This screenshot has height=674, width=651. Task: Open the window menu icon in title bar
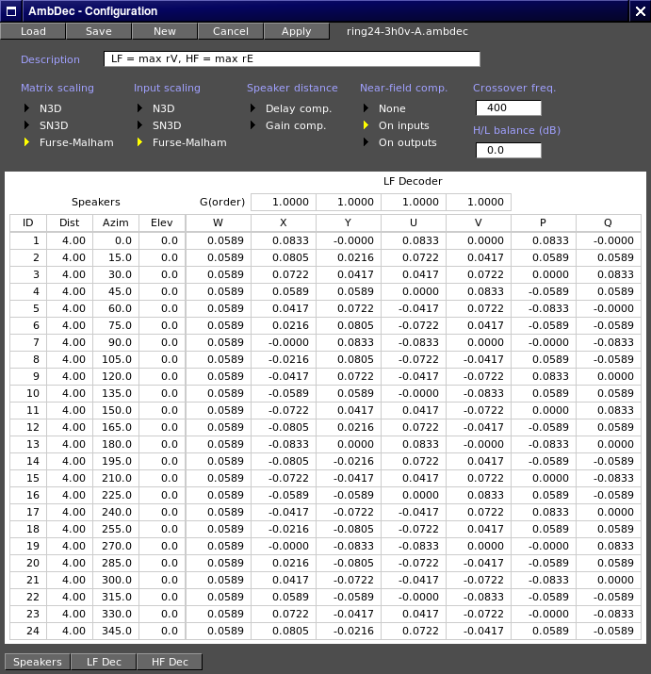[x=11, y=11]
